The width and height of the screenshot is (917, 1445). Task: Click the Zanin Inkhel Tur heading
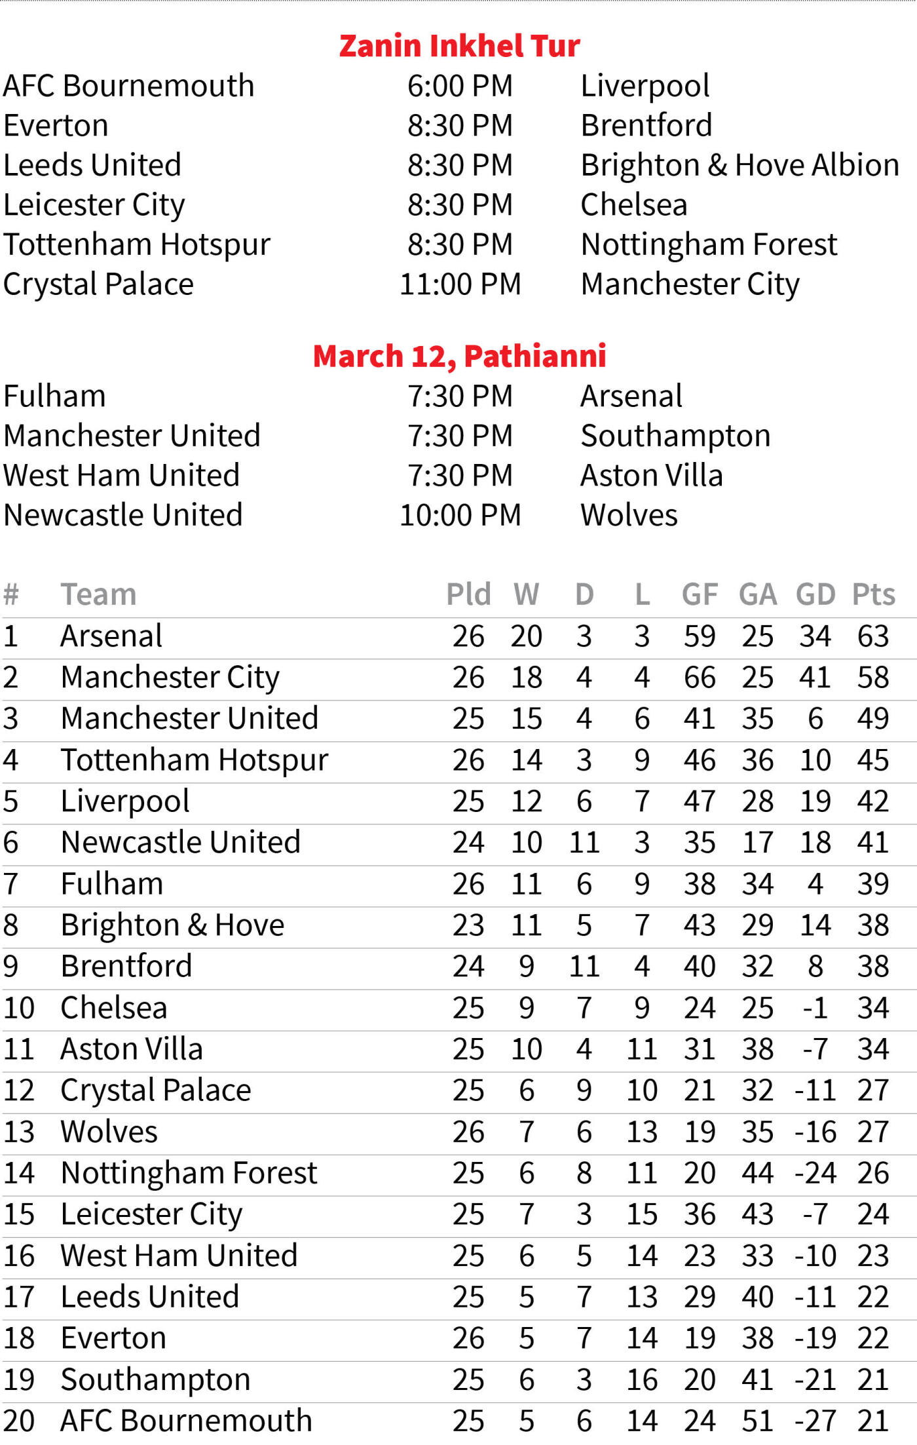coord(459,45)
